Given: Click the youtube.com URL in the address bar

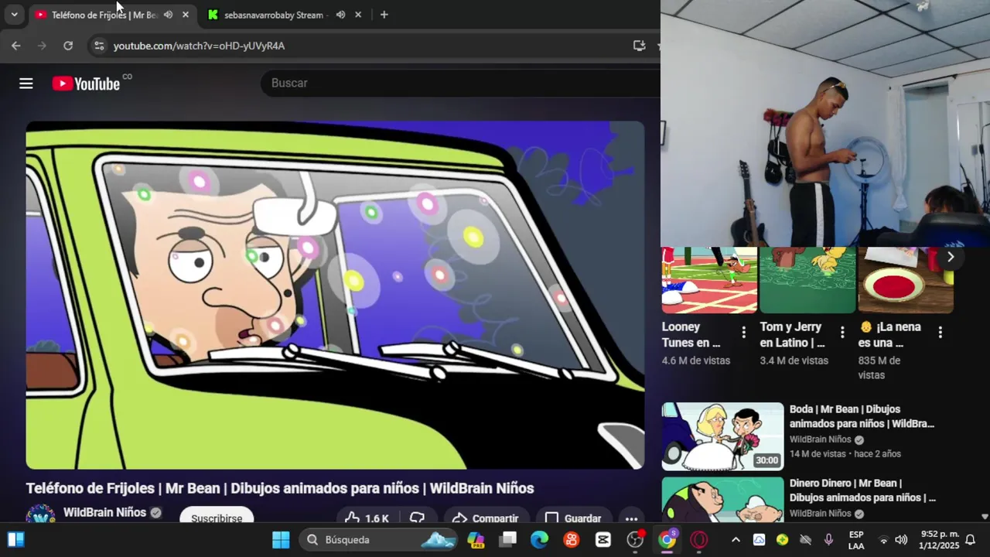Looking at the screenshot, I should tap(199, 46).
